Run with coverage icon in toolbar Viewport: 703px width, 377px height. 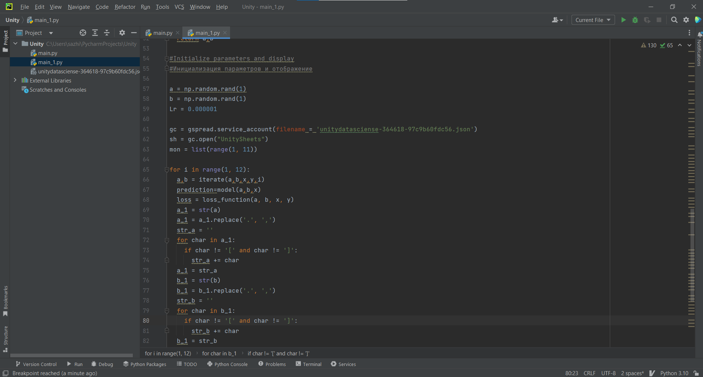pos(647,20)
